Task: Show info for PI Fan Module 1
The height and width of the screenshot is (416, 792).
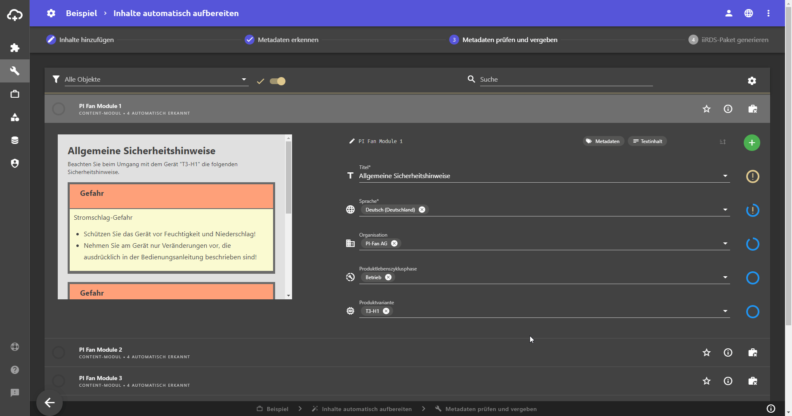Action: click(728, 109)
